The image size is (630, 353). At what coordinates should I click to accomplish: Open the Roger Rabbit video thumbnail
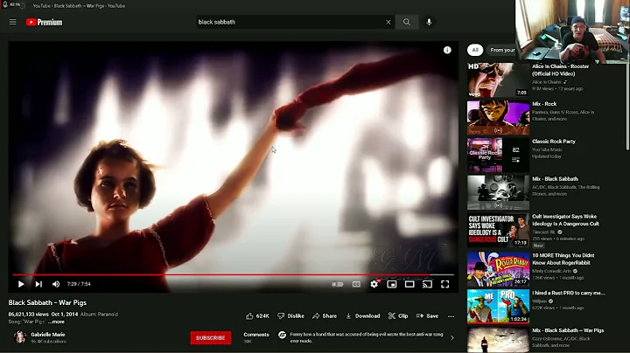click(498, 269)
